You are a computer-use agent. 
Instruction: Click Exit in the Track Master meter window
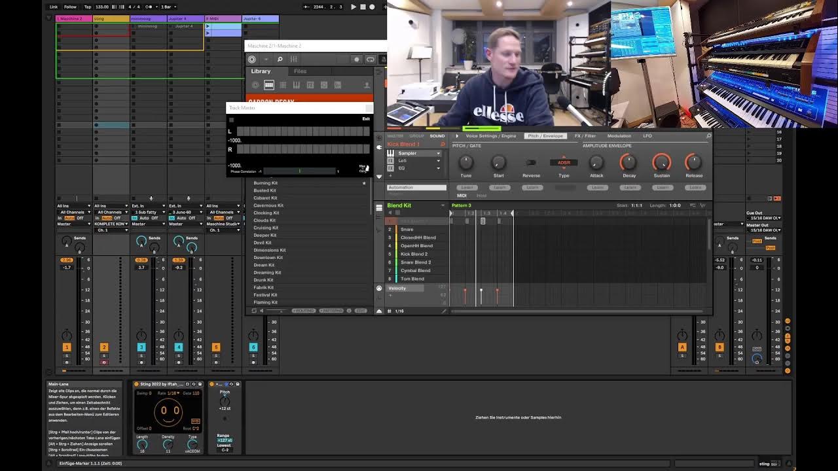(366, 119)
